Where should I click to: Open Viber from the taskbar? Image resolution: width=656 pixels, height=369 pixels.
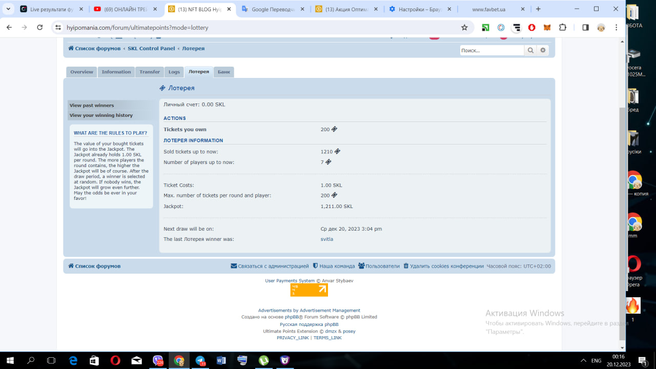coord(158,360)
